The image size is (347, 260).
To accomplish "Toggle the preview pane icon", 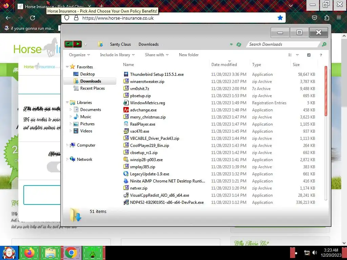I will tap(309, 55).
